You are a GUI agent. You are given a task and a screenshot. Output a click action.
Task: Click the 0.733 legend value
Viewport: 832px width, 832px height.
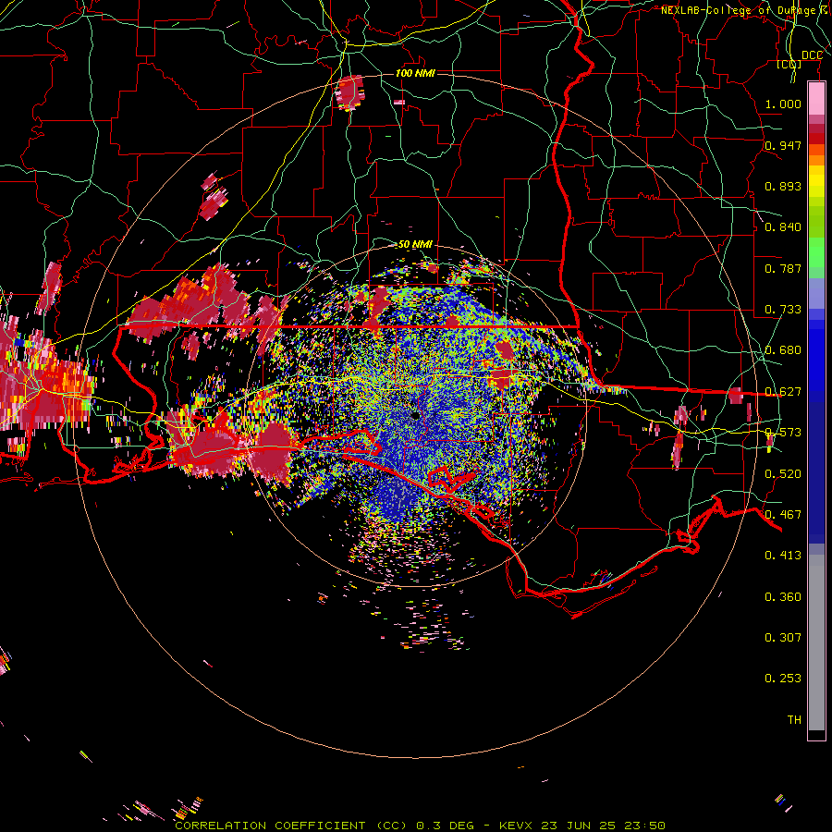tap(783, 310)
